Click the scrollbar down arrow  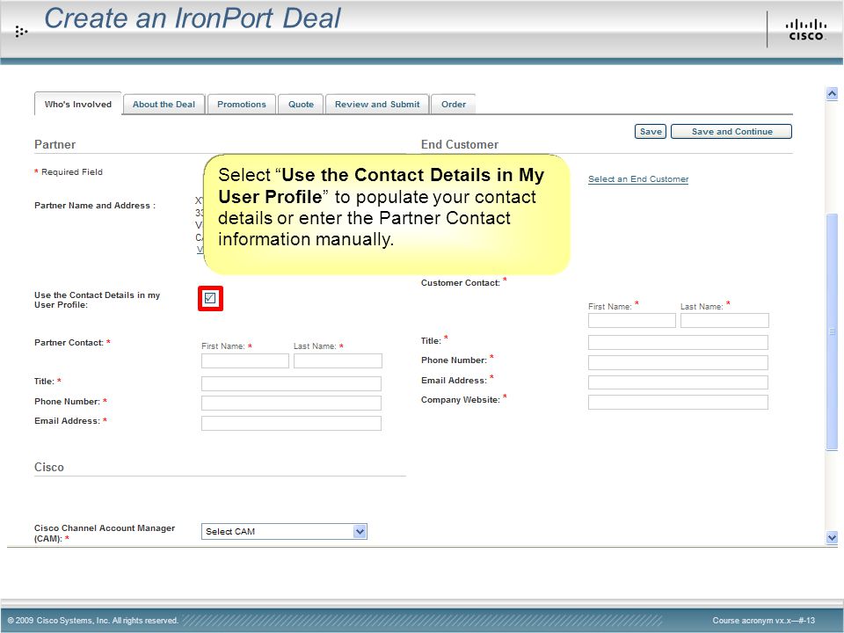(x=832, y=537)
